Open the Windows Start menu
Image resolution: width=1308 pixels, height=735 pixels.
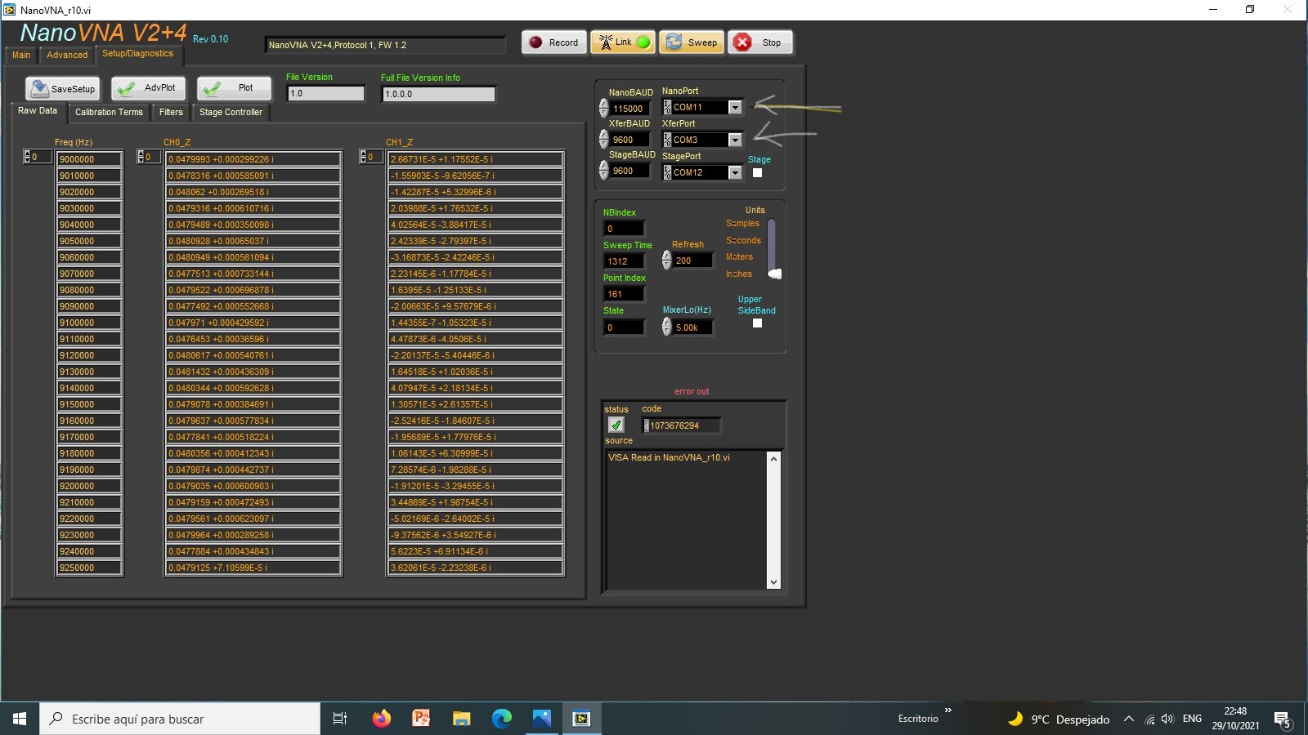point(20,719)
